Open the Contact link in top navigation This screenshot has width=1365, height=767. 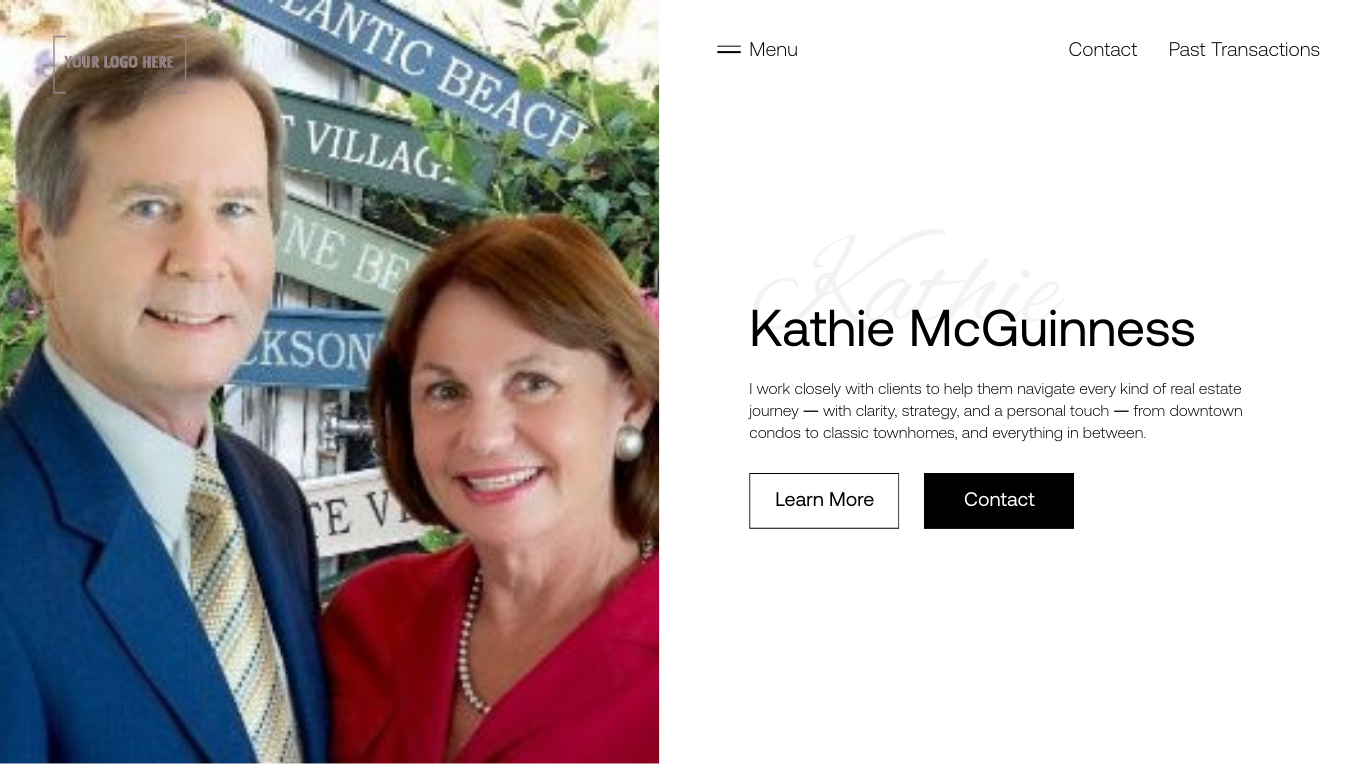[1102, 49]
